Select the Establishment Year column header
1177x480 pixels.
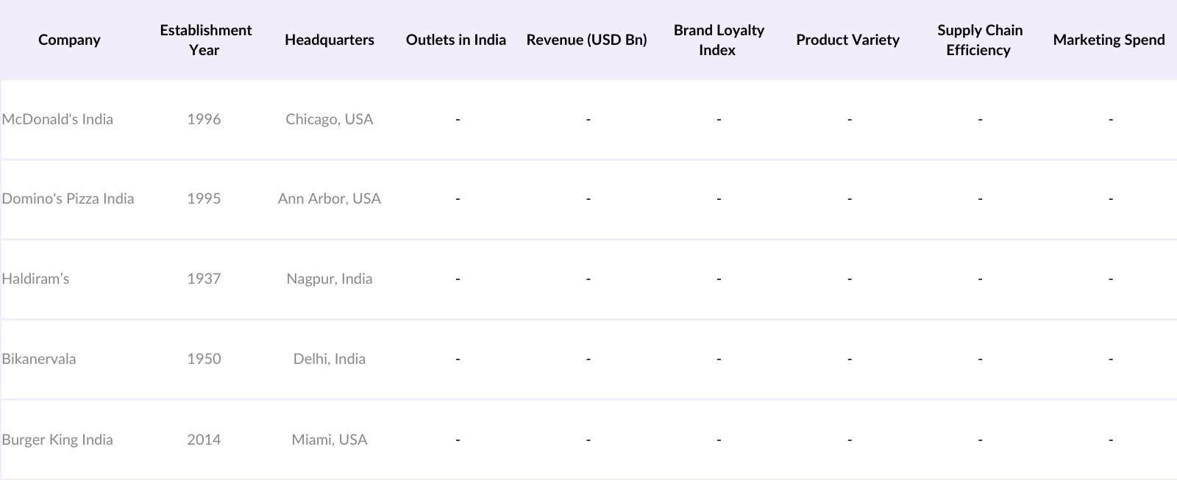(205, 40)
